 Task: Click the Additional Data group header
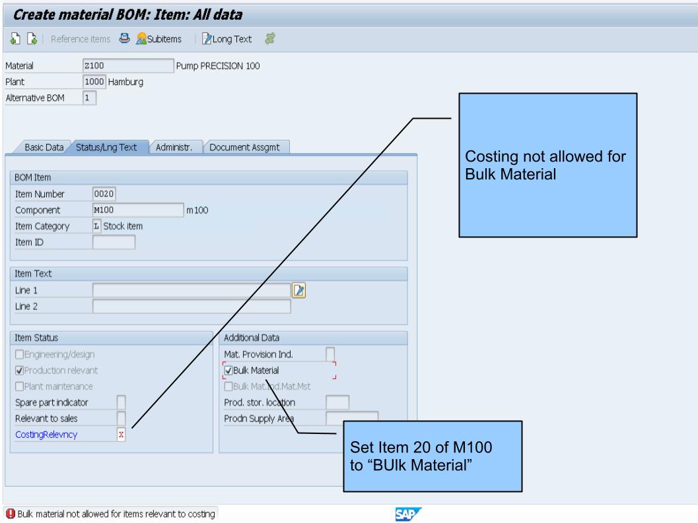pyautogui.click(x=314, y=338)
